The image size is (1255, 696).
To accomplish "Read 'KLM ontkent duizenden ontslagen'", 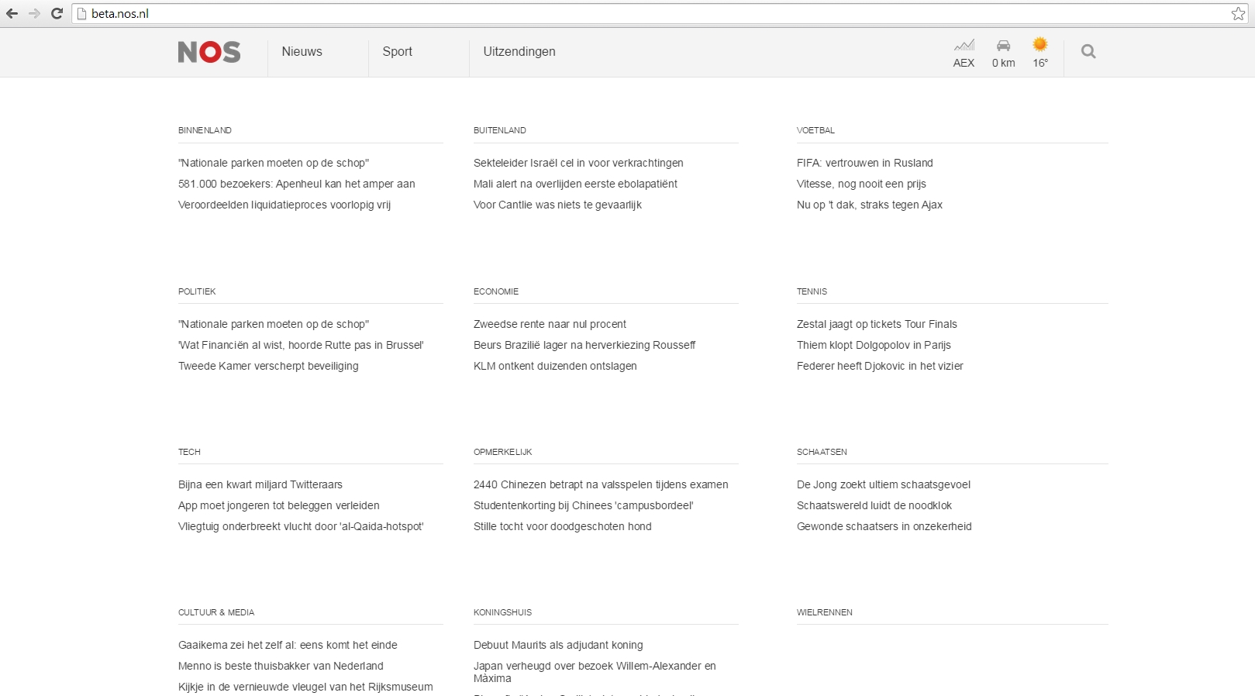I will tap(555, 366).
